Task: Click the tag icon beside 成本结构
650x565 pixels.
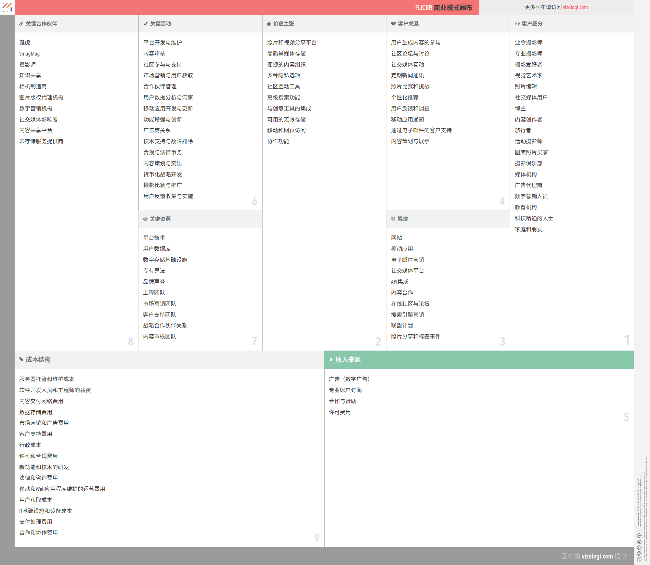Action: 21,359
